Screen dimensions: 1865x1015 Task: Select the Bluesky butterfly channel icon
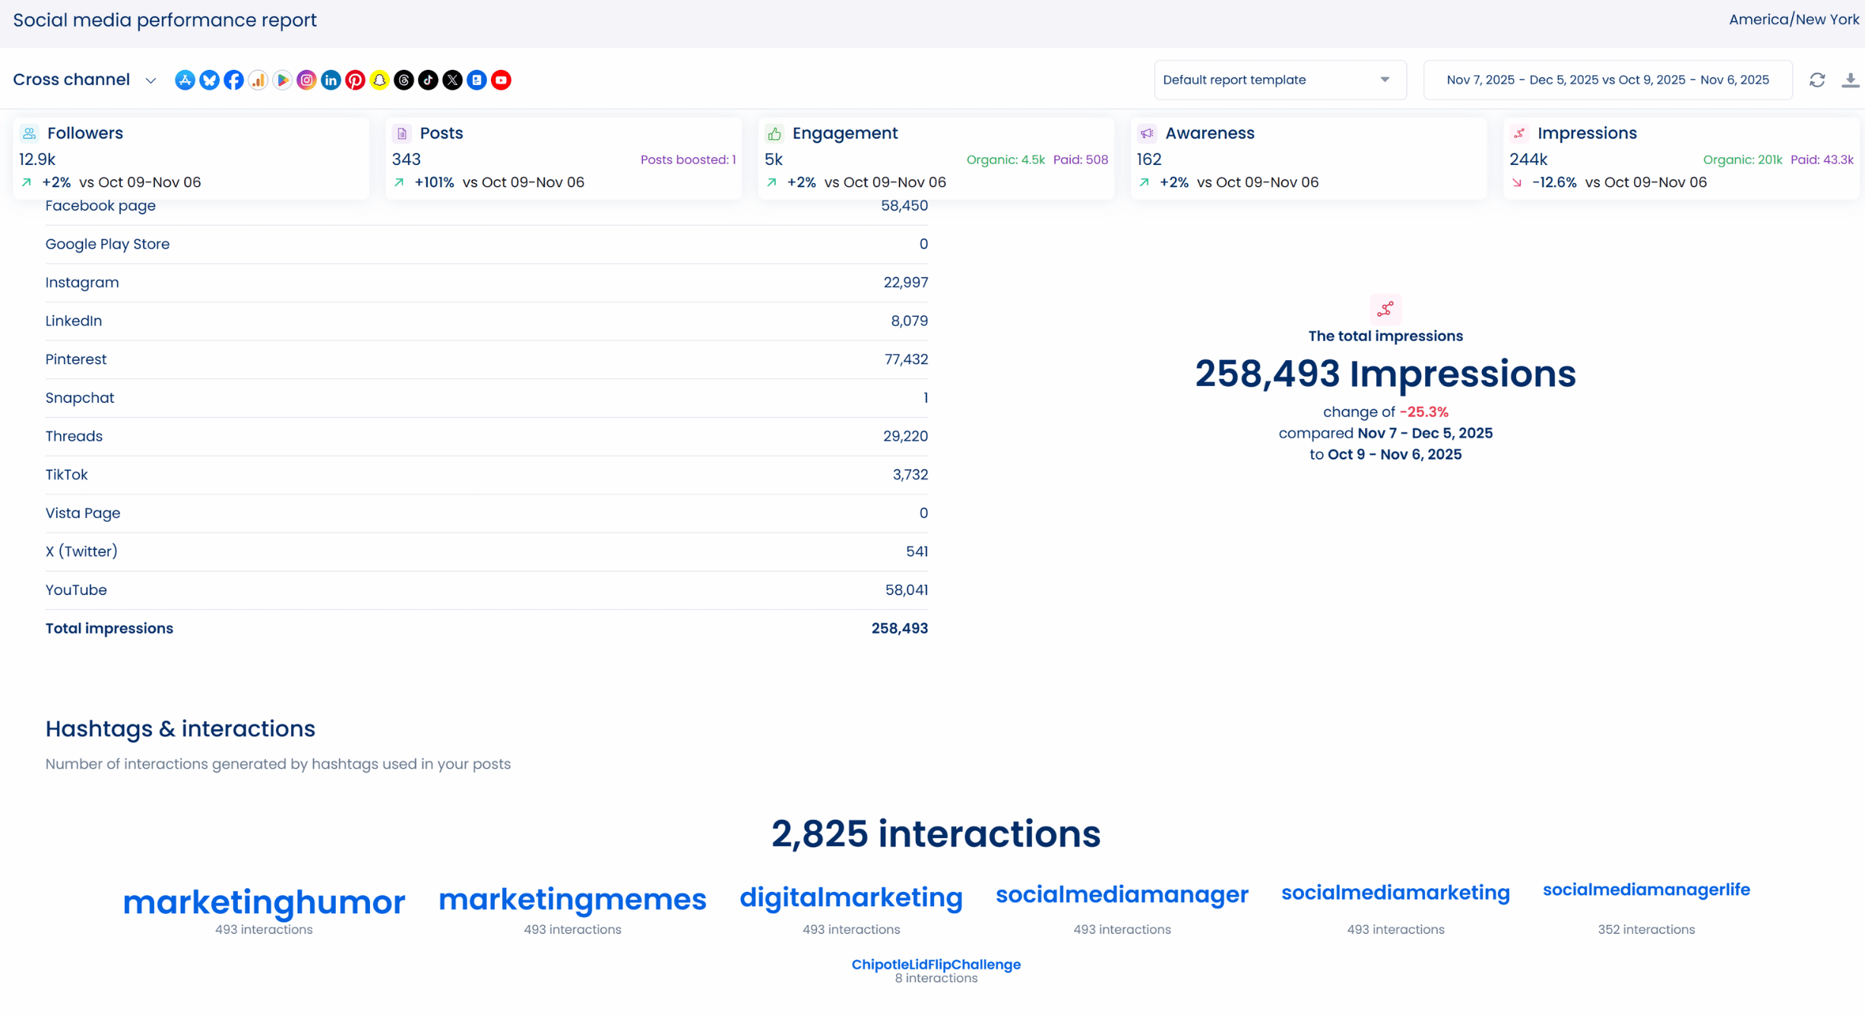(209, 80)
